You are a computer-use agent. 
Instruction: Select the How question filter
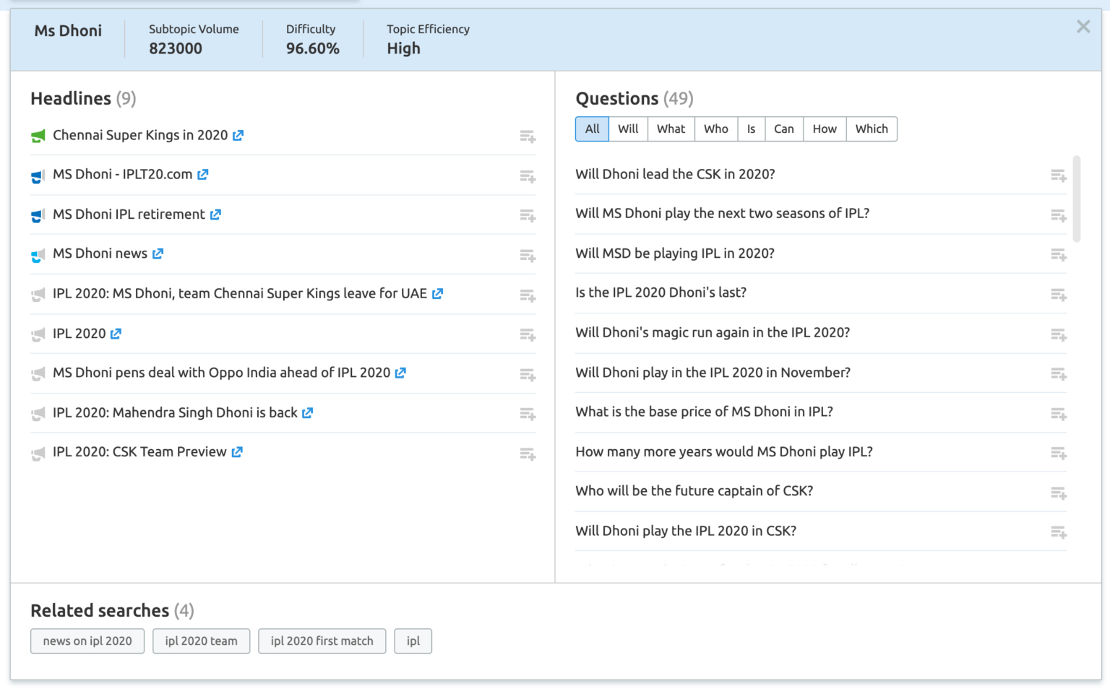click(824, 129)
